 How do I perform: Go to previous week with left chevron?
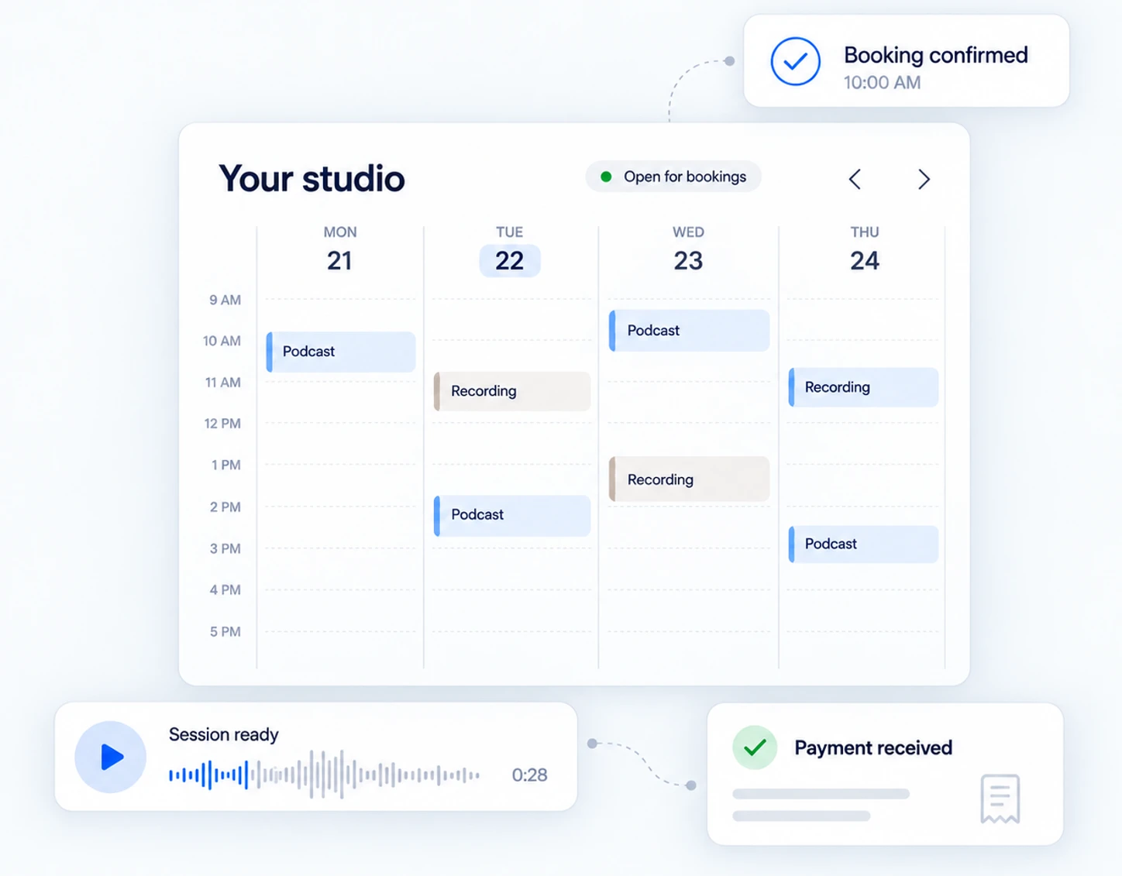click(855, 179)
